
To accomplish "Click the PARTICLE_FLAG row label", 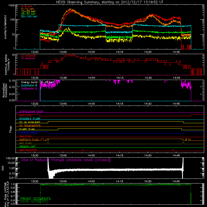I will pos(29,139).
